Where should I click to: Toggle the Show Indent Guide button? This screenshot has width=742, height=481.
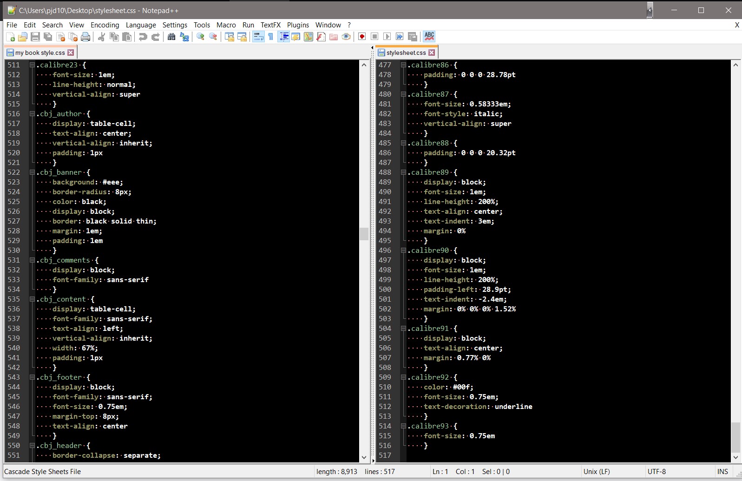[283, 37]
